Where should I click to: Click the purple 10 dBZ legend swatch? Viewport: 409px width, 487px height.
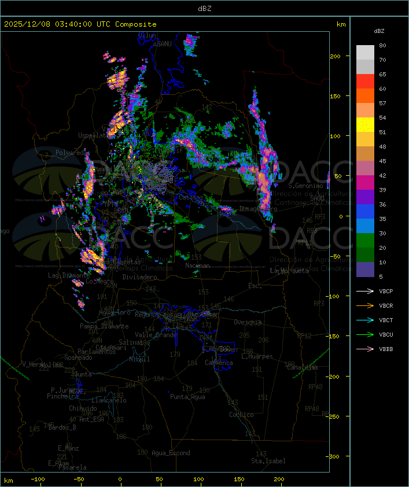pyautogui.click(x=365, y=270)
